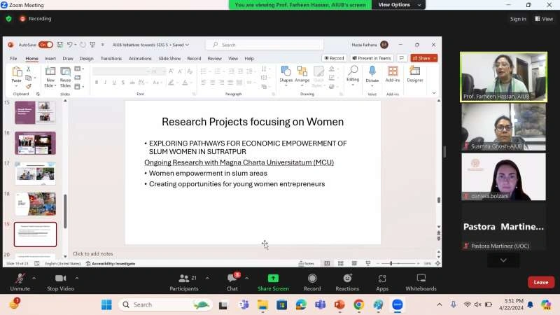
Task: Click the Present in Teams button
Action: click(x=373, y=58)
